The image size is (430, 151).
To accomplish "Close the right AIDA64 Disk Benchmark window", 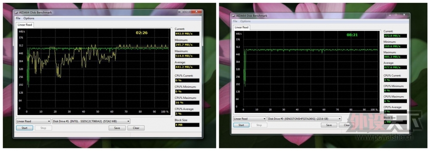I will 404,15.
